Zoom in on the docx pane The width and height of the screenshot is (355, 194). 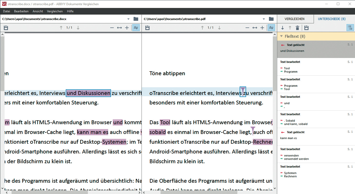click(x=127, y=28)
